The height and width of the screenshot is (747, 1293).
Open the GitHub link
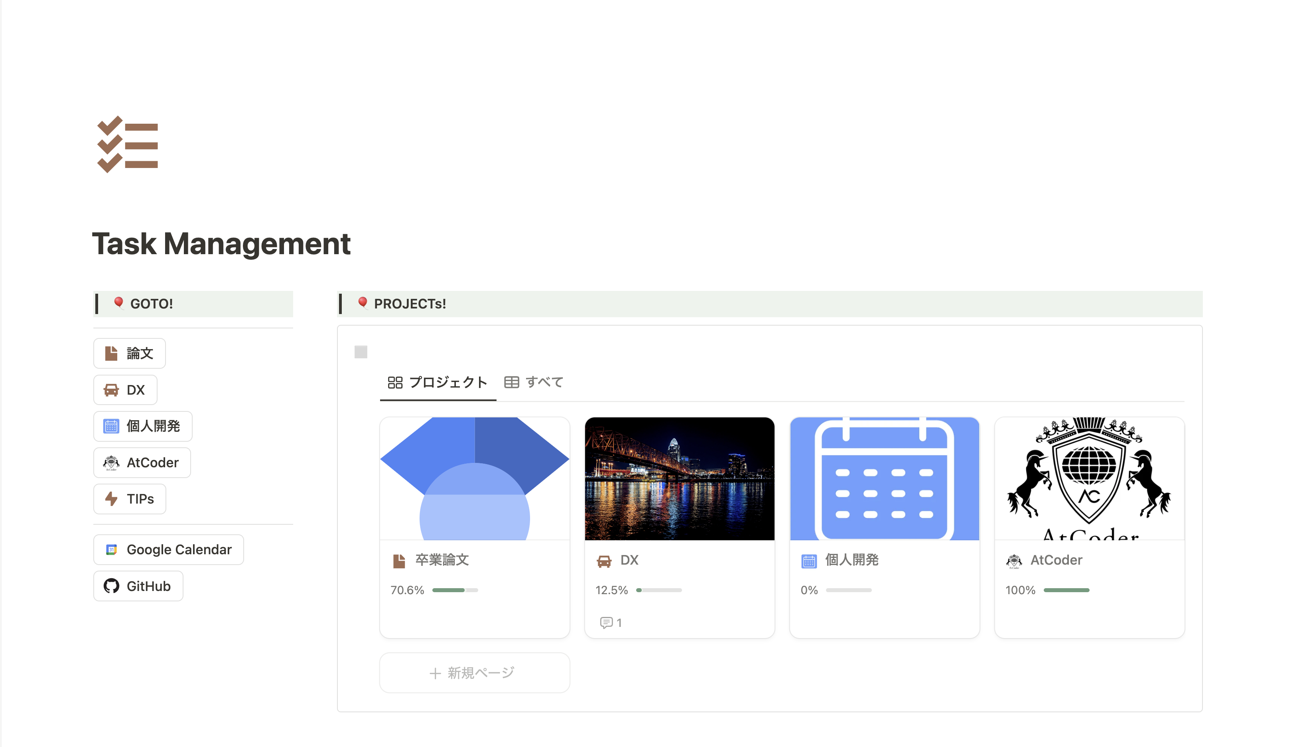pos(138,586)
